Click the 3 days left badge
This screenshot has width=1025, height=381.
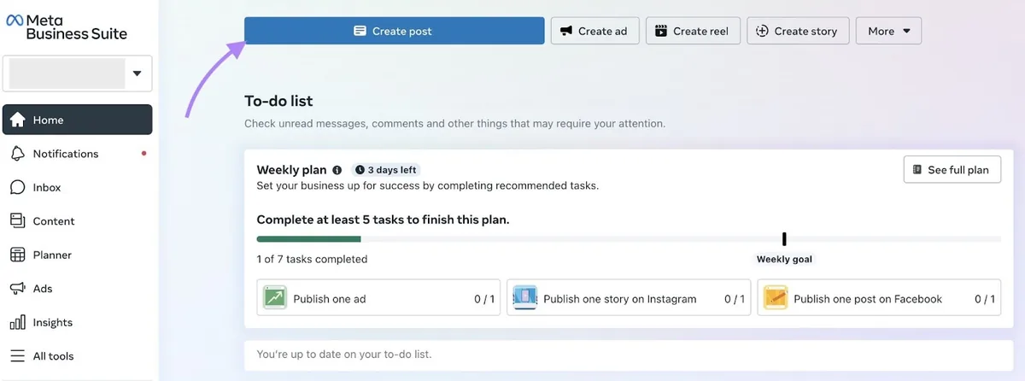click(386, 170)
